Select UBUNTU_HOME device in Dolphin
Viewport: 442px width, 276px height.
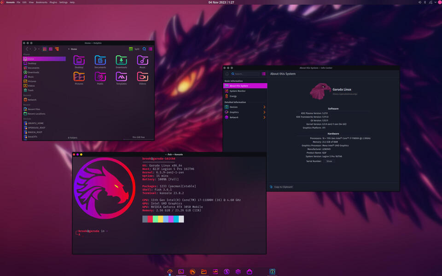click(44, 123)
